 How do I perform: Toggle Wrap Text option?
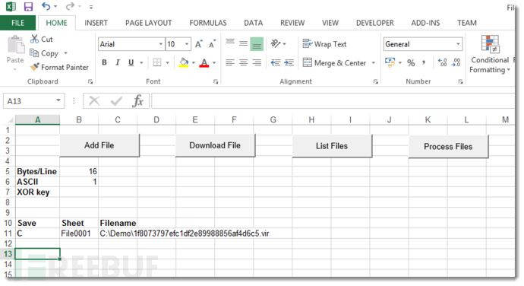[324, 44]
